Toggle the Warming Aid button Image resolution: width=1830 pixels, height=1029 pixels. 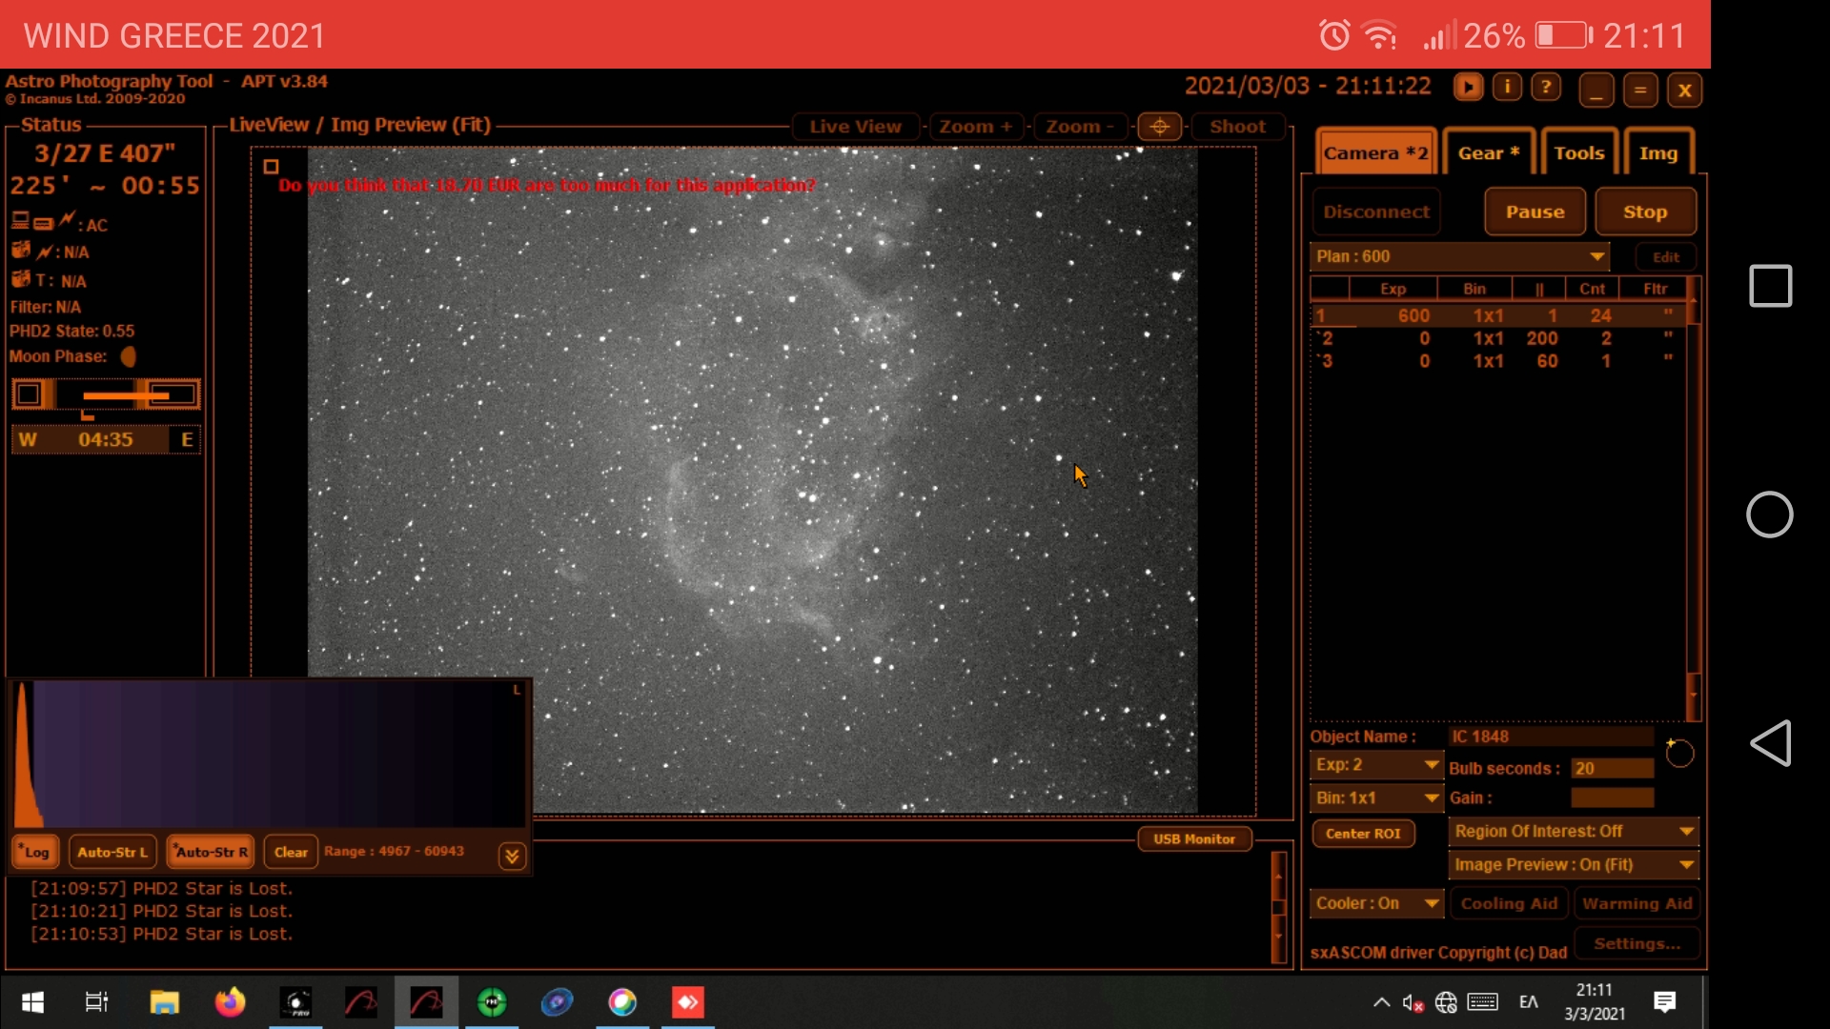[x=1637, y=903]
